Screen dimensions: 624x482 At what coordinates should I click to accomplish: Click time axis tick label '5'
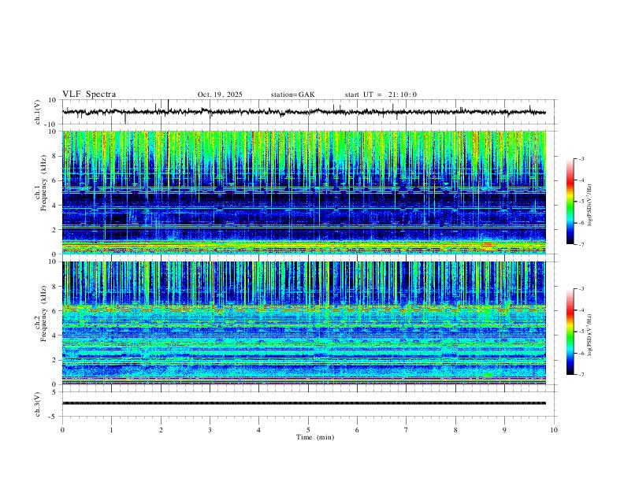(308, 430)
